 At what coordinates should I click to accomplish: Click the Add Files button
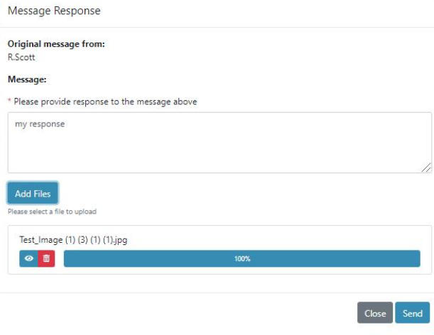(x=33, y=193)
